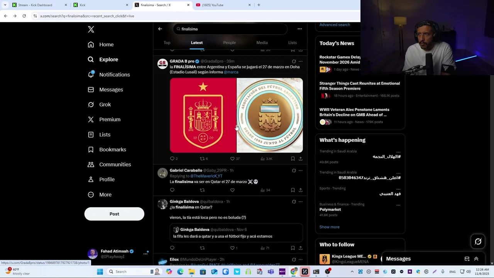The width and height of the screenshot is (494, 278).
Task: Reload the page in the browser
Action: (24, 16)
